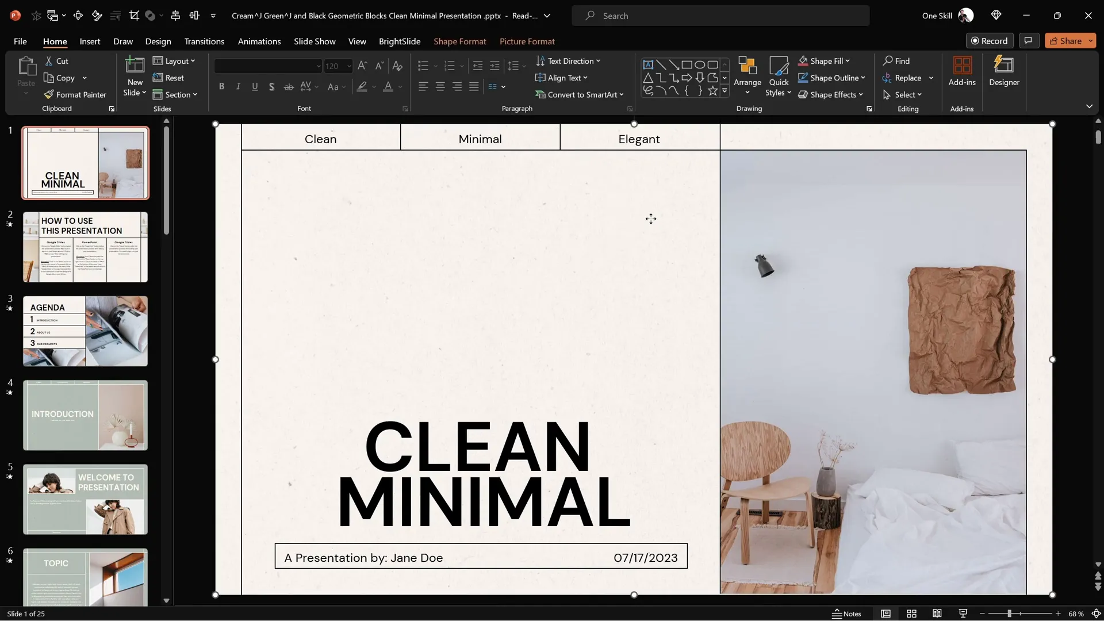The image size is (1104, 621).
Task: Align text to the left
Action: tap(423, 86)
